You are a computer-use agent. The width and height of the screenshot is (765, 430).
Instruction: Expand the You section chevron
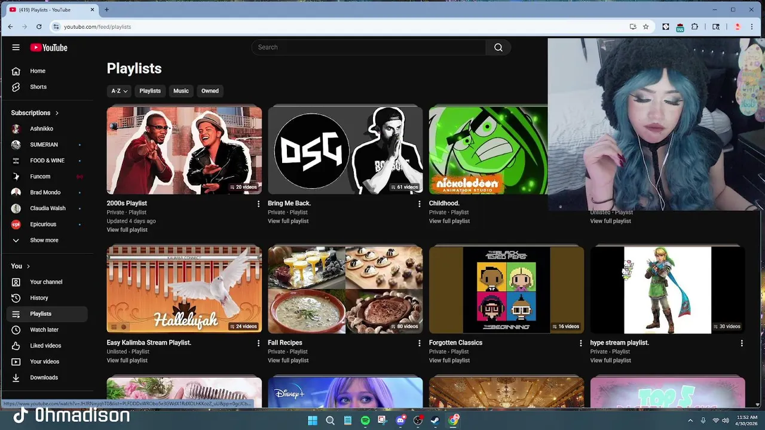click(28, 266)
